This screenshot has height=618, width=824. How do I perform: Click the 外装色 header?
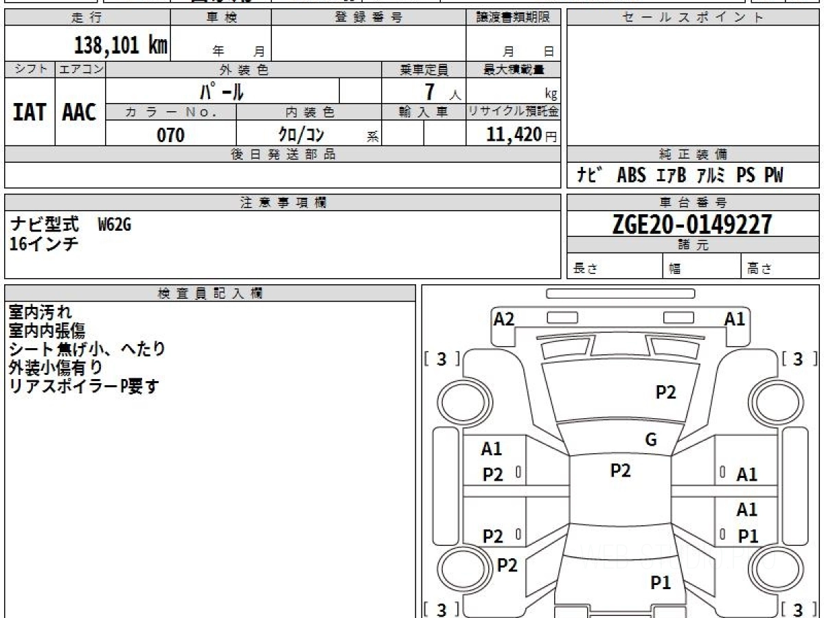click(x=244, y=69)
